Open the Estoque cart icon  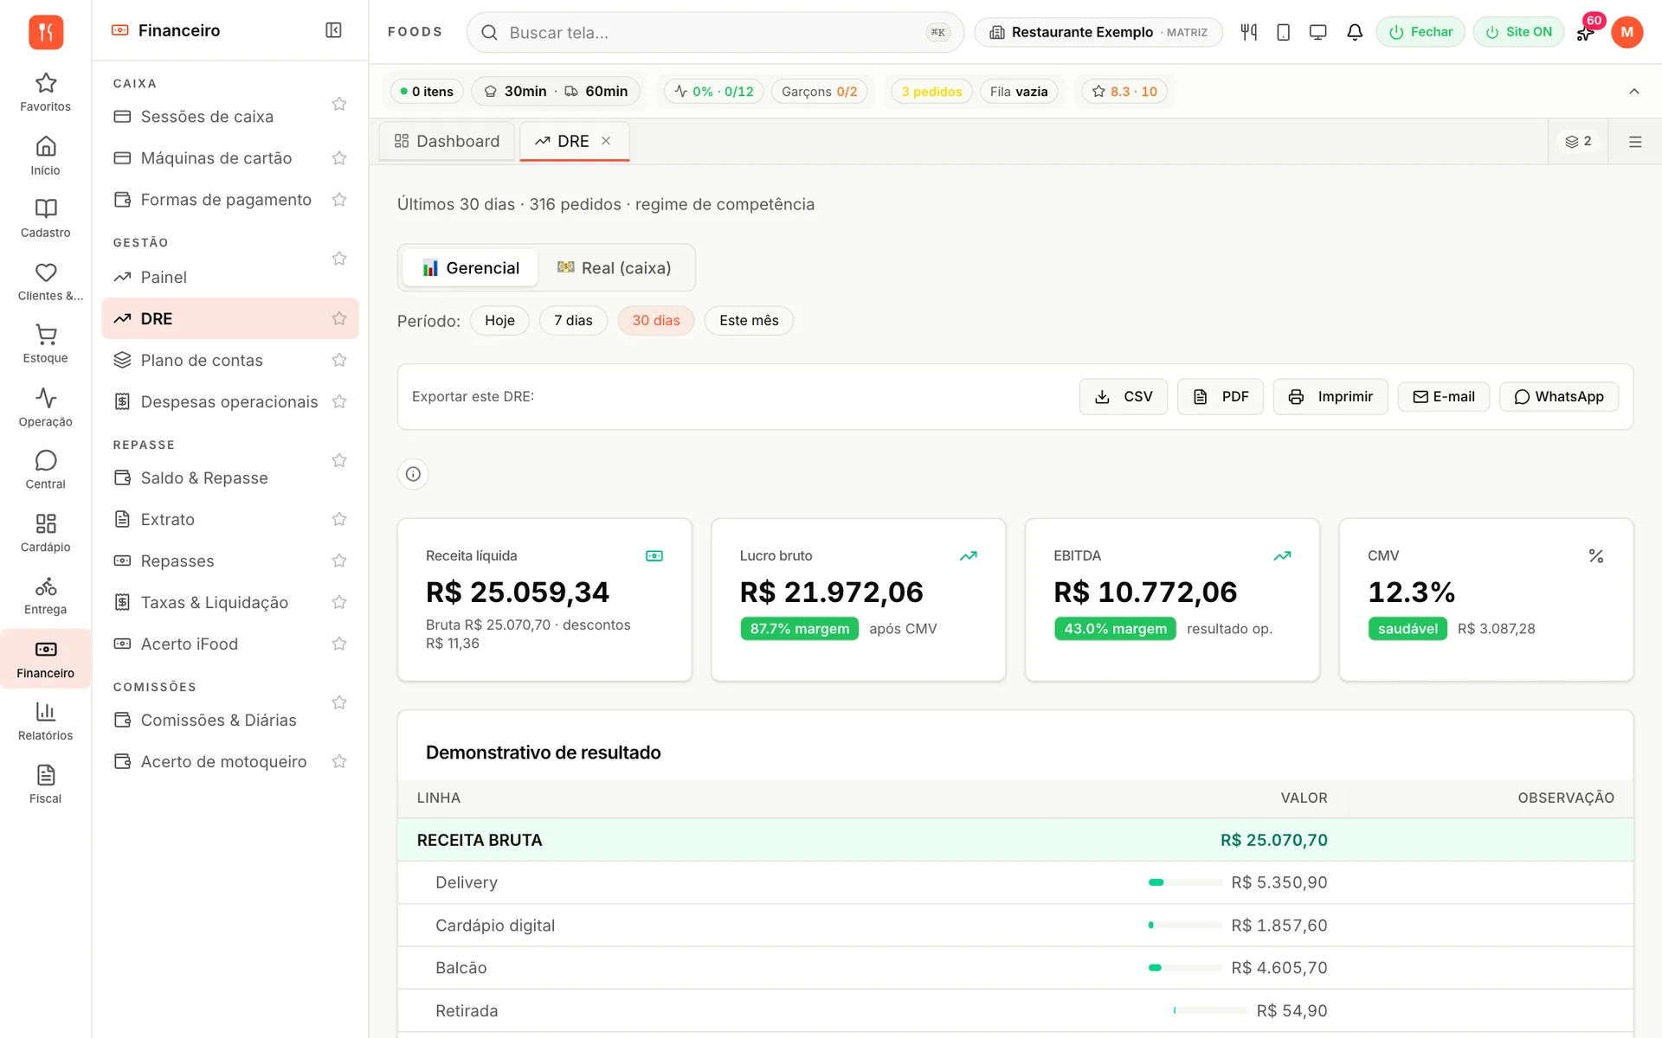point(45,343)
